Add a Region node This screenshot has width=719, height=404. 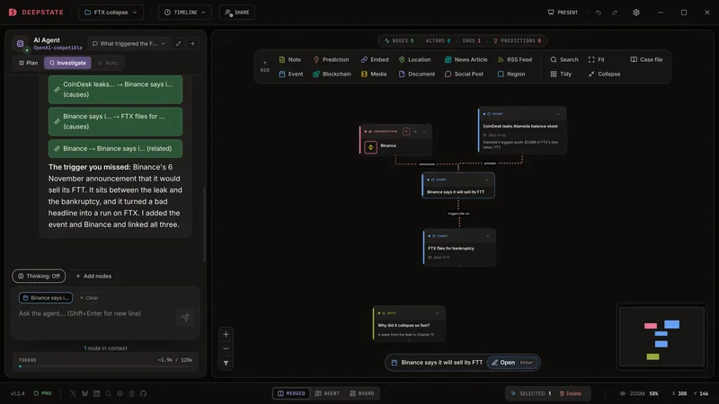[x=511, y=74]
